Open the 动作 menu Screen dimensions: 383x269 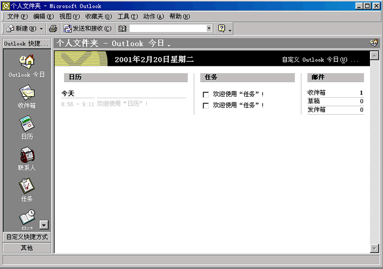tap(154, 17)
